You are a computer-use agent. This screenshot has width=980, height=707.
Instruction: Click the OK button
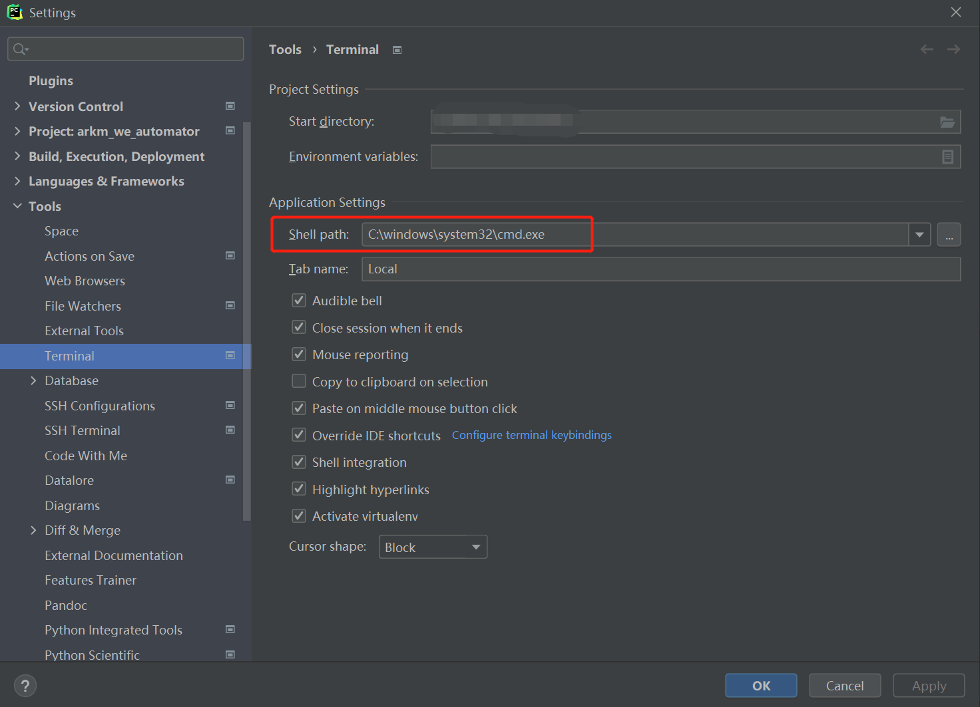(x=761, y=686)
